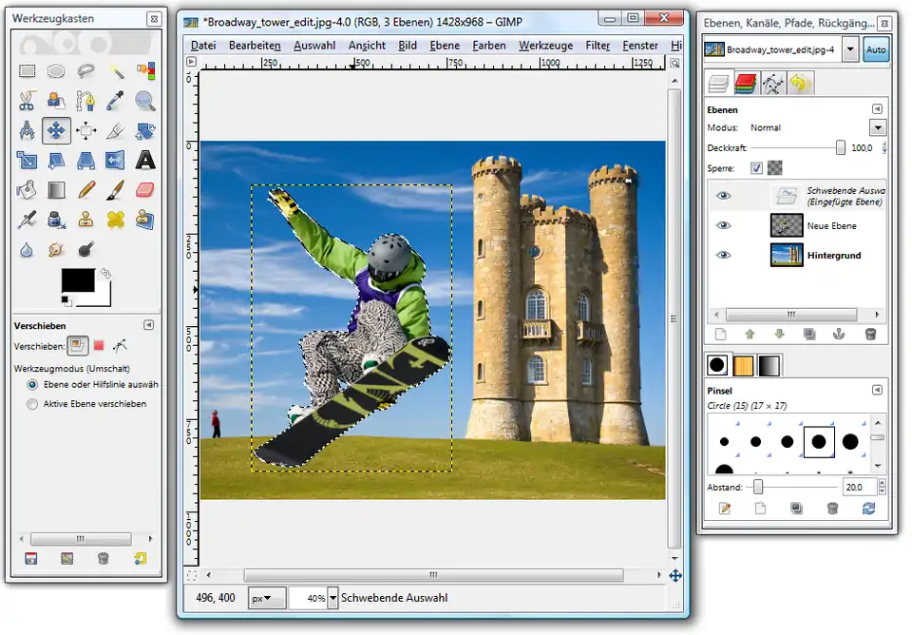Viewport: 912px width, 635px height.
Task: Toggle visibility of Neue Ebene layer
Action: [724, 225]
